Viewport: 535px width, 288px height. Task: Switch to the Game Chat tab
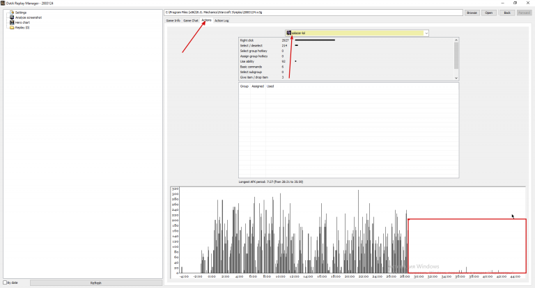click(x=190, y=20)
